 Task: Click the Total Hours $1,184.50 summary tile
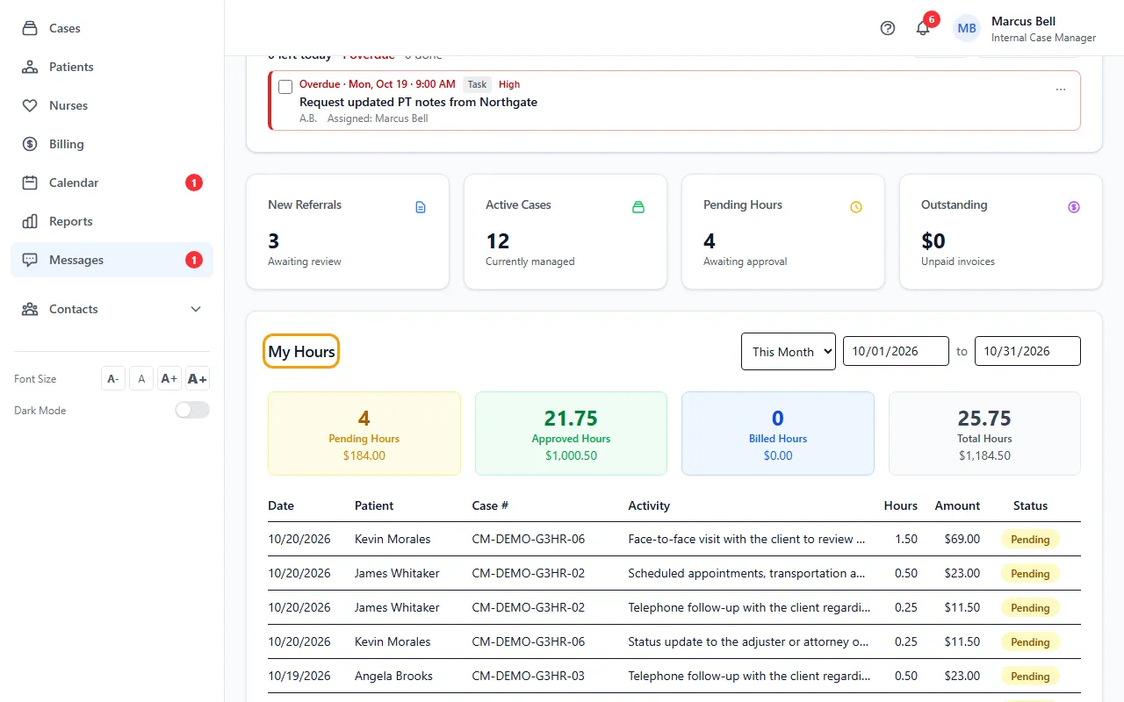984,433
